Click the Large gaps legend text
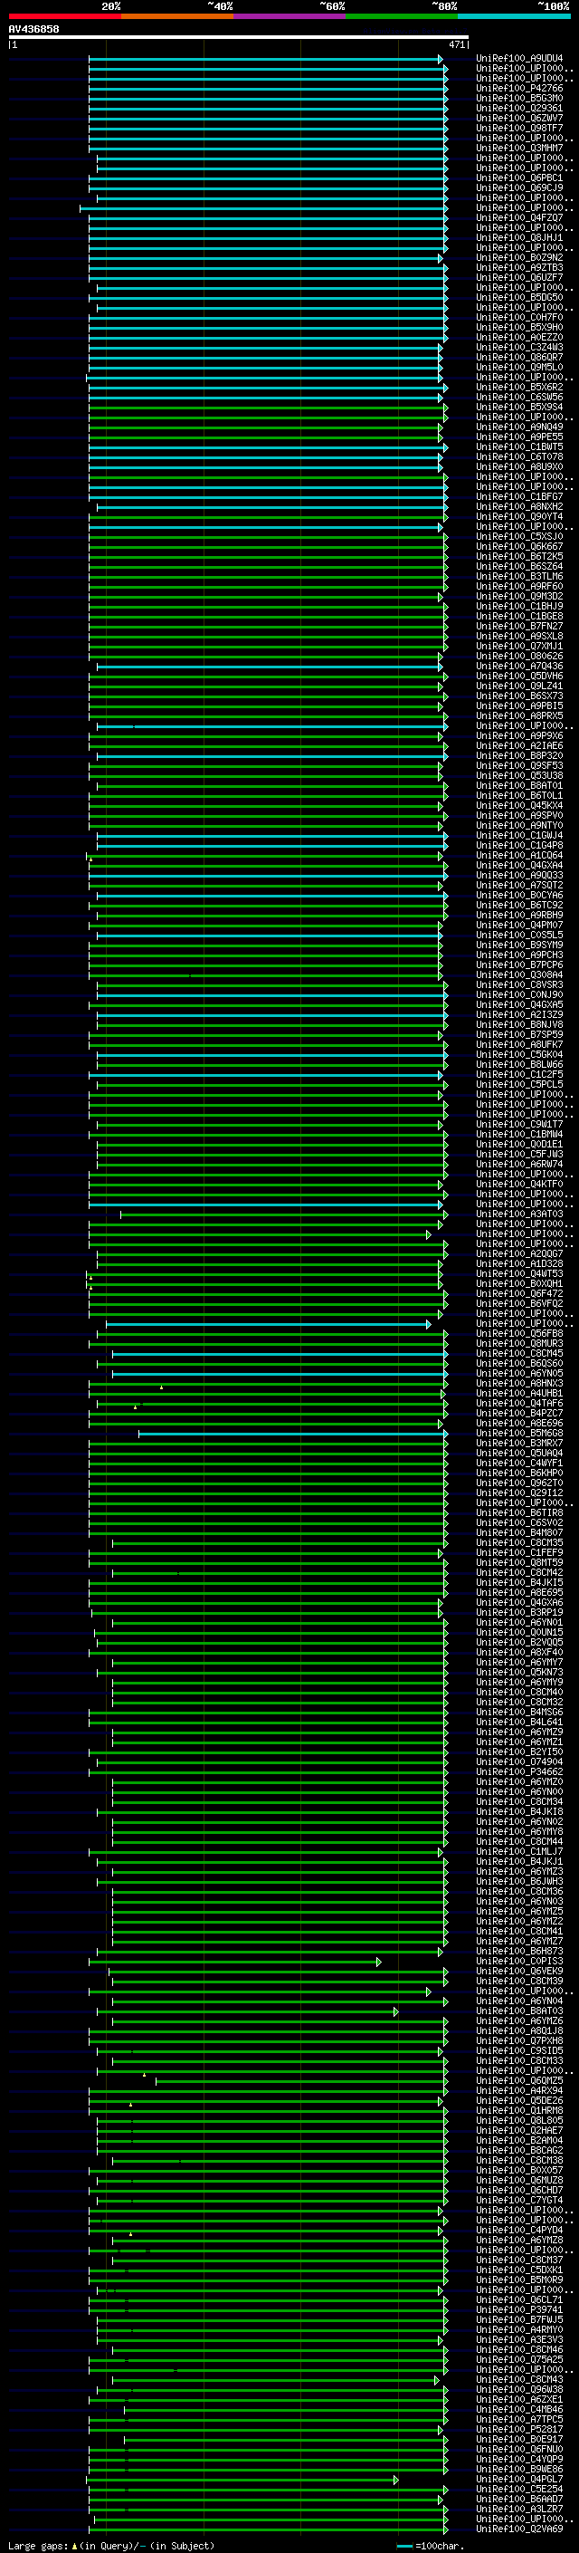Image resolution: width=579 pixels, height=2553 pixels. [x=111, y=2545]
